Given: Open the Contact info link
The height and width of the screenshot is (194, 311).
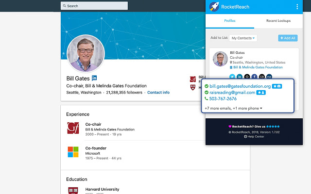Looking at the screenshot, I should (x=158, y=93).
